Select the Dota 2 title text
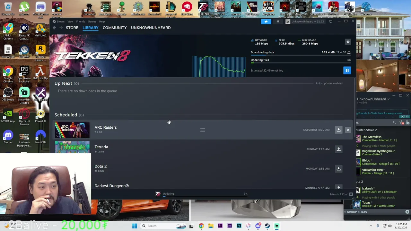The height and width of the screenshot is (231, 411). 101,166
